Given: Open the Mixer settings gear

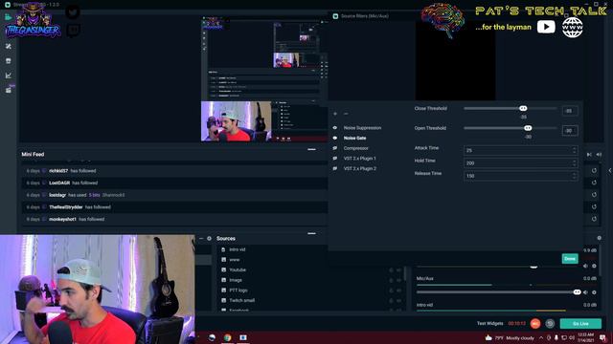Looking at the screenshot, I should click(x=599, y=238).
